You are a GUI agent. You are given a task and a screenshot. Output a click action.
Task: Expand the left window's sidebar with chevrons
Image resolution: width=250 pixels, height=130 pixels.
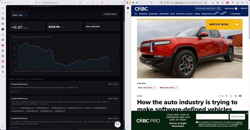pos(3,126)
